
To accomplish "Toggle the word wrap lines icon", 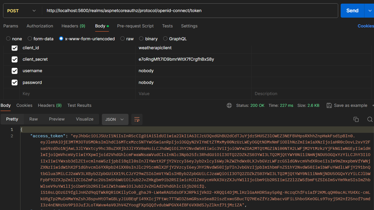I will coord(137,119).
